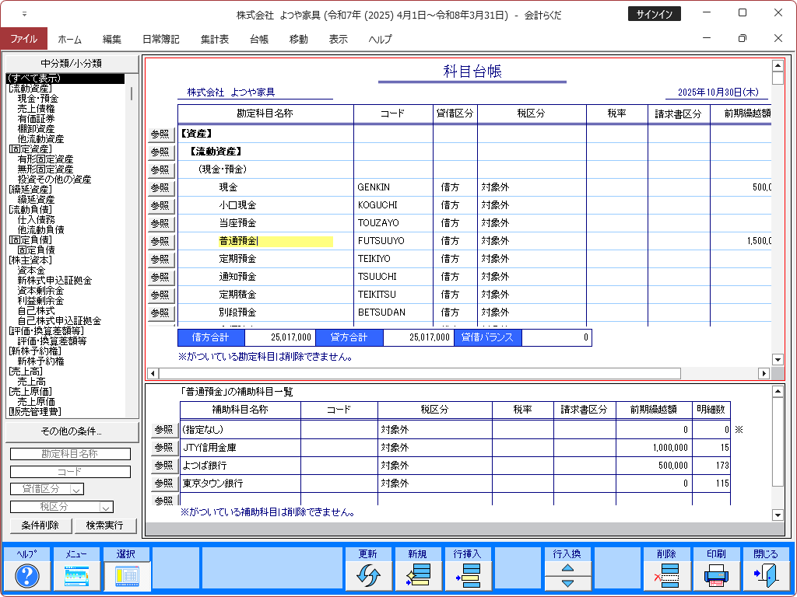Switch to the ファイル tab

[24, 39]
